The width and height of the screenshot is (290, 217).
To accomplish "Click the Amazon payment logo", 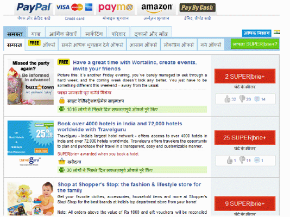I will [156, 8].
